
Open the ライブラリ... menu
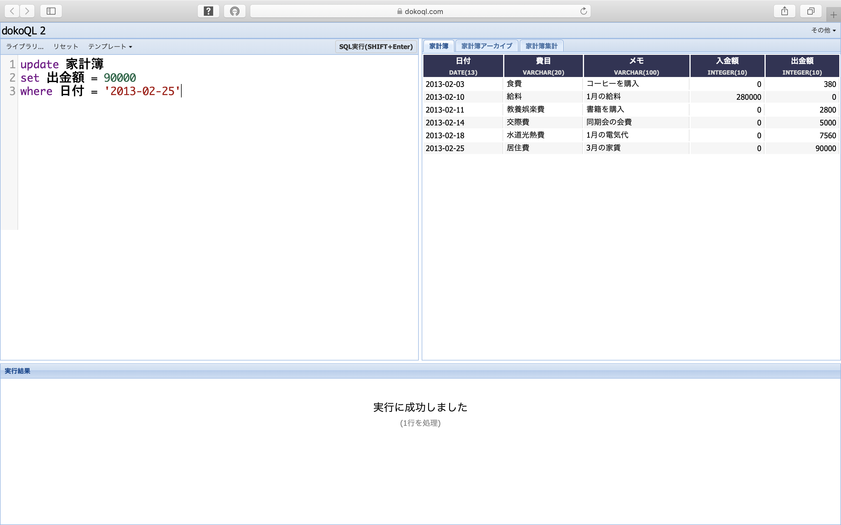tap(25, 47)
